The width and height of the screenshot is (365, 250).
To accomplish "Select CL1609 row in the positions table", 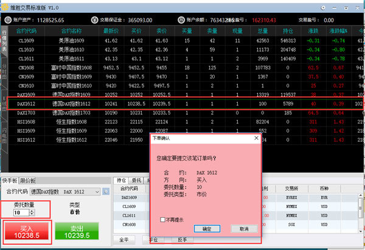I will [236, 206].
